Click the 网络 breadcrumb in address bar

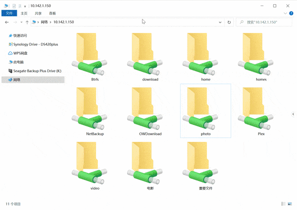click(45, 22)
